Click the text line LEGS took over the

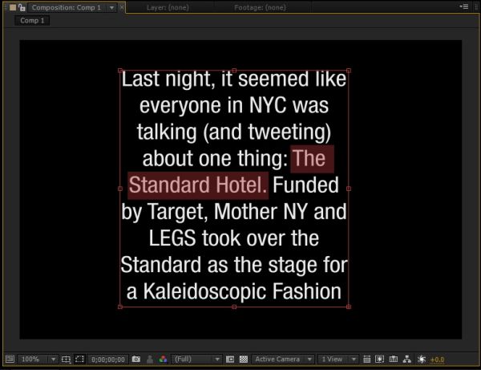(x=234, y=238)
